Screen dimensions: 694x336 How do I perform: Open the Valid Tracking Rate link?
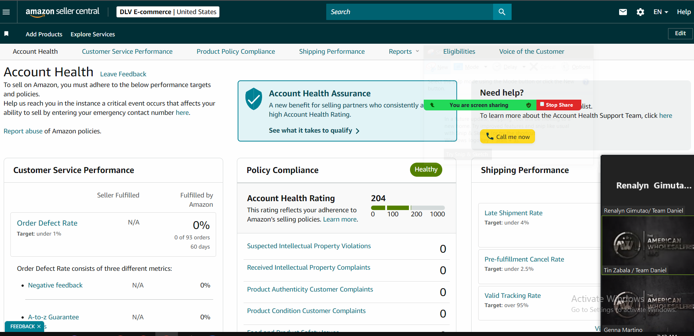(x=512, y=296)
